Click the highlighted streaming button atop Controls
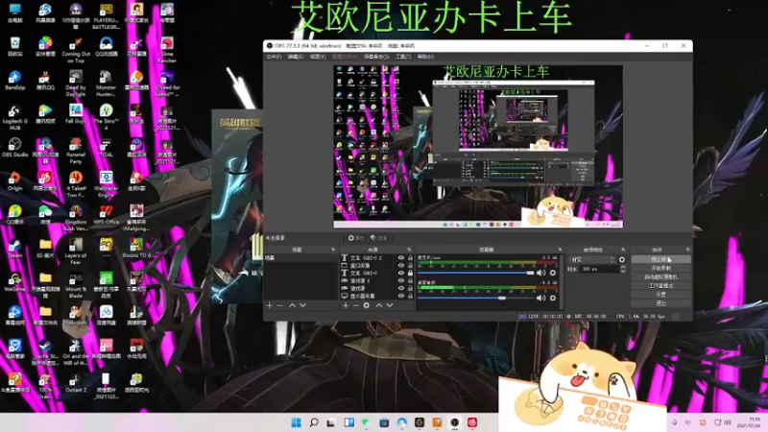The height and width of the screenshot is (432, 768). [660, 259]
